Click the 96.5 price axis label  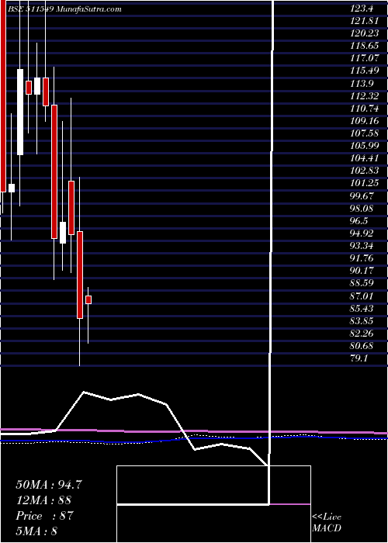359,221
